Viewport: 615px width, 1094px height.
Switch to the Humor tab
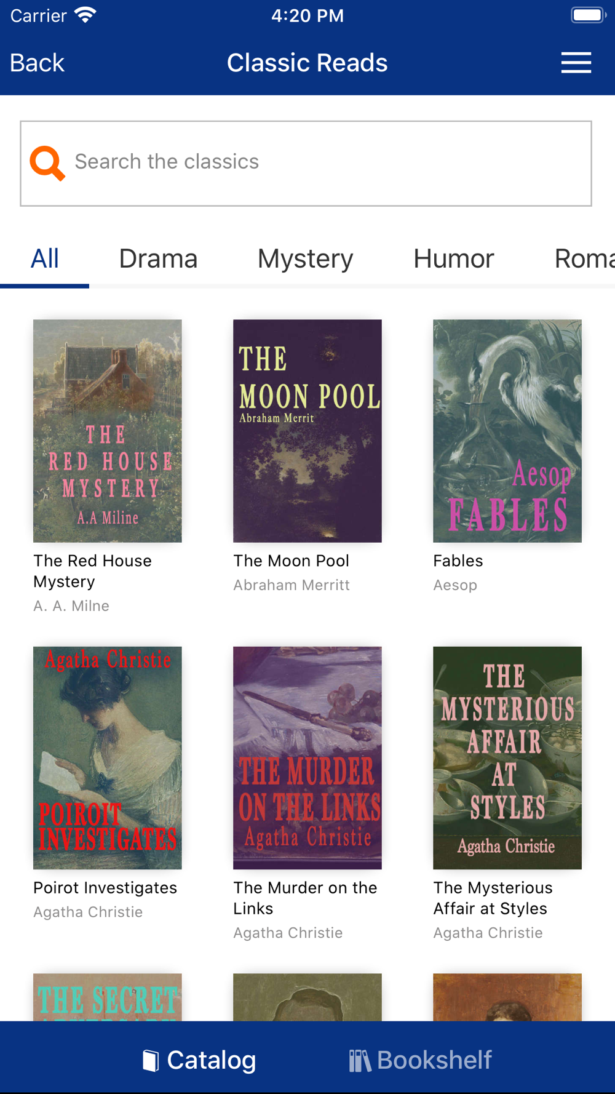453,258
